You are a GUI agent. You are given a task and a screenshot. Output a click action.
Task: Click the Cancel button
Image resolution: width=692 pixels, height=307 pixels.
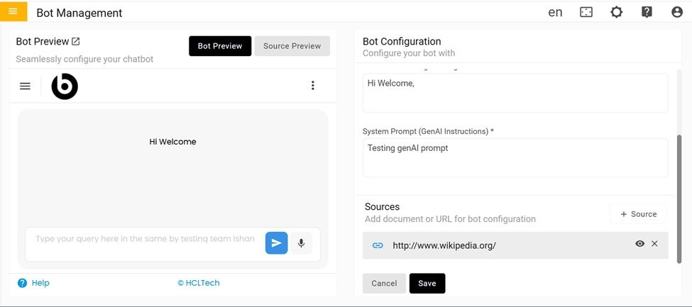pyautogui.click(x=384, y=284)
